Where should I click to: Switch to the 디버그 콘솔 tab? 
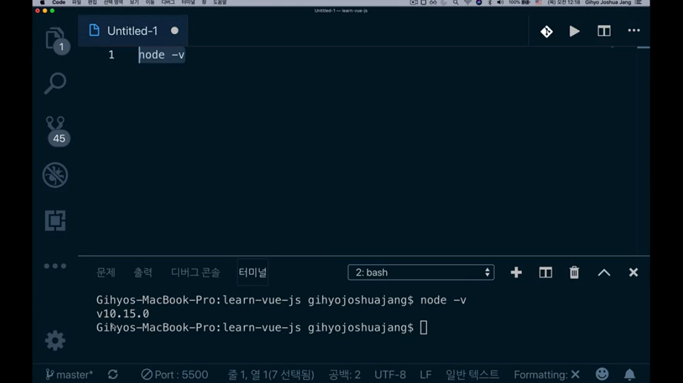click(x=196, y=272)
